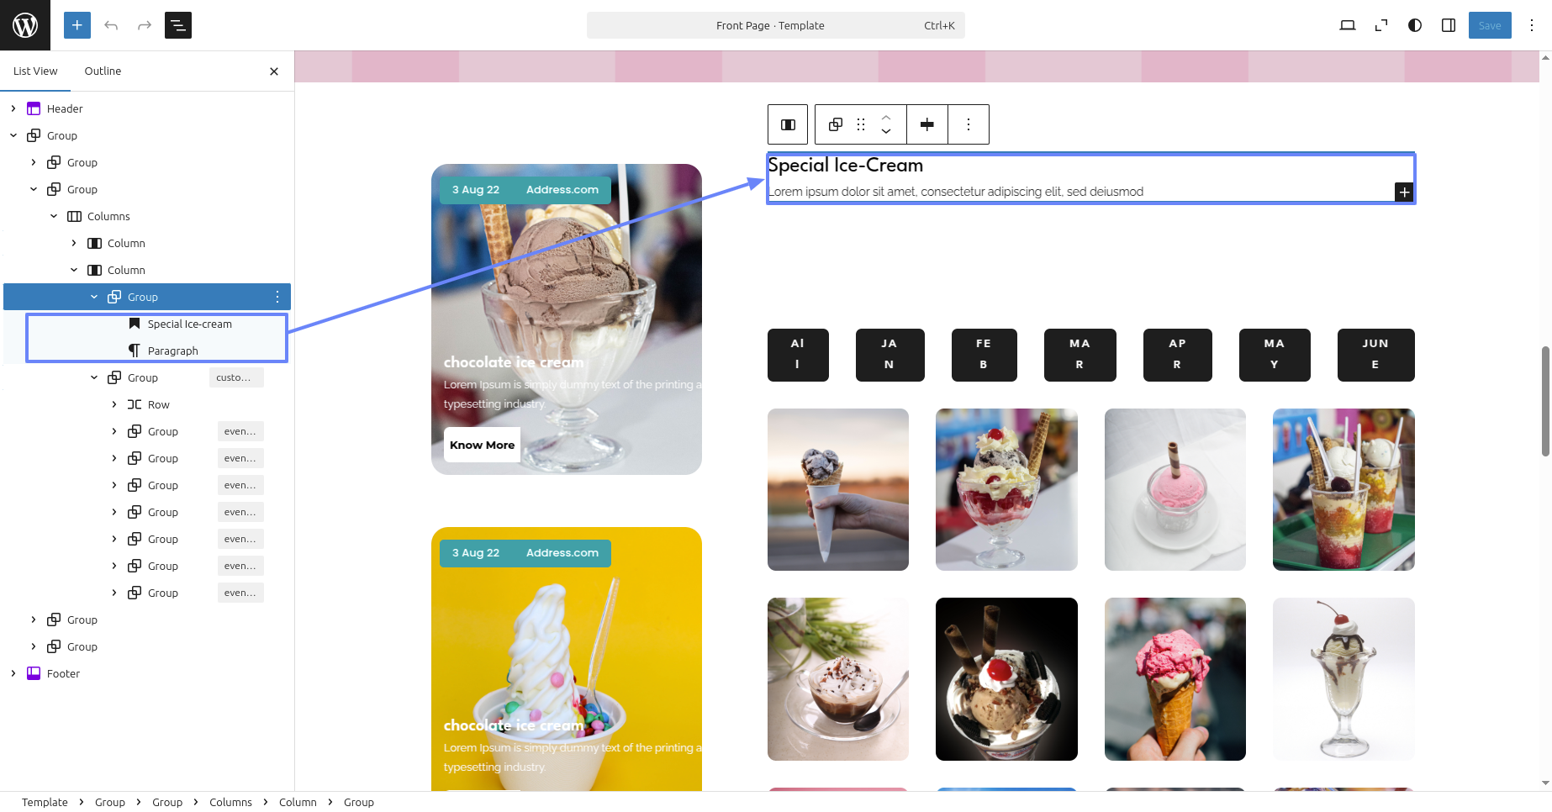Select the Columns block in list

(x=108, y=216)
